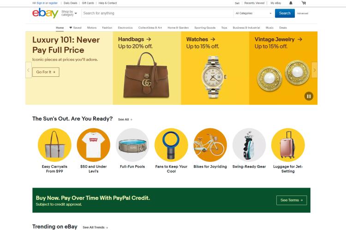
Task: Click the Sign in link
Action: coord(41,3)
